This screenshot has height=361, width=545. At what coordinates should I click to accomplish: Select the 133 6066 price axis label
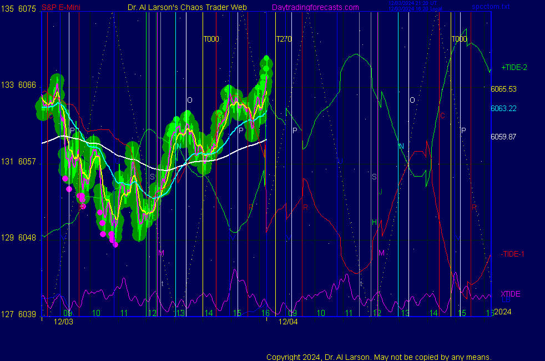pos(18,85)
